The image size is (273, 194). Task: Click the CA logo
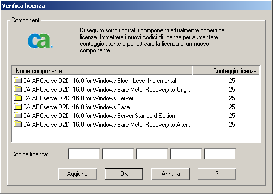(40, 41)
